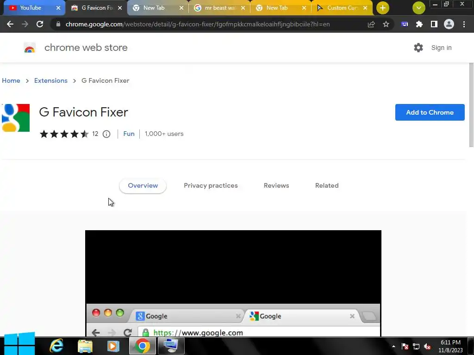Close the YouTube tab
474x355 pixels.
coord(58,8)
